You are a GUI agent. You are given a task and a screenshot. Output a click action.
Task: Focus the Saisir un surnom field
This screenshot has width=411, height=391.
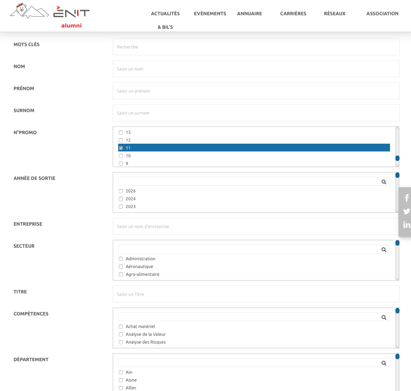(x=256, y=113)
